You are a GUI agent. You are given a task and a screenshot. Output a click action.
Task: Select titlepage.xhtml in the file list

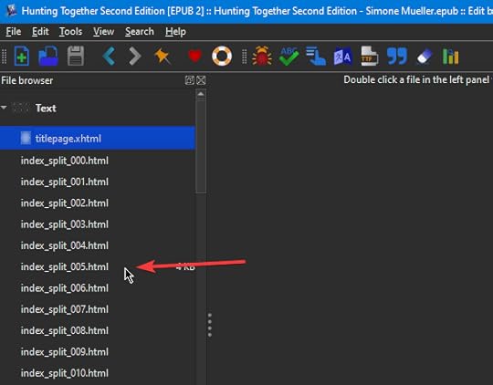point(98,139)
